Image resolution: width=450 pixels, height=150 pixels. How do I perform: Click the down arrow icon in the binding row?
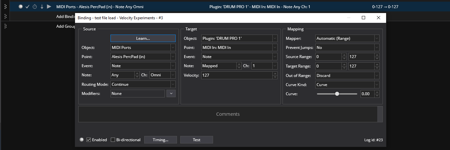point(42,7)
